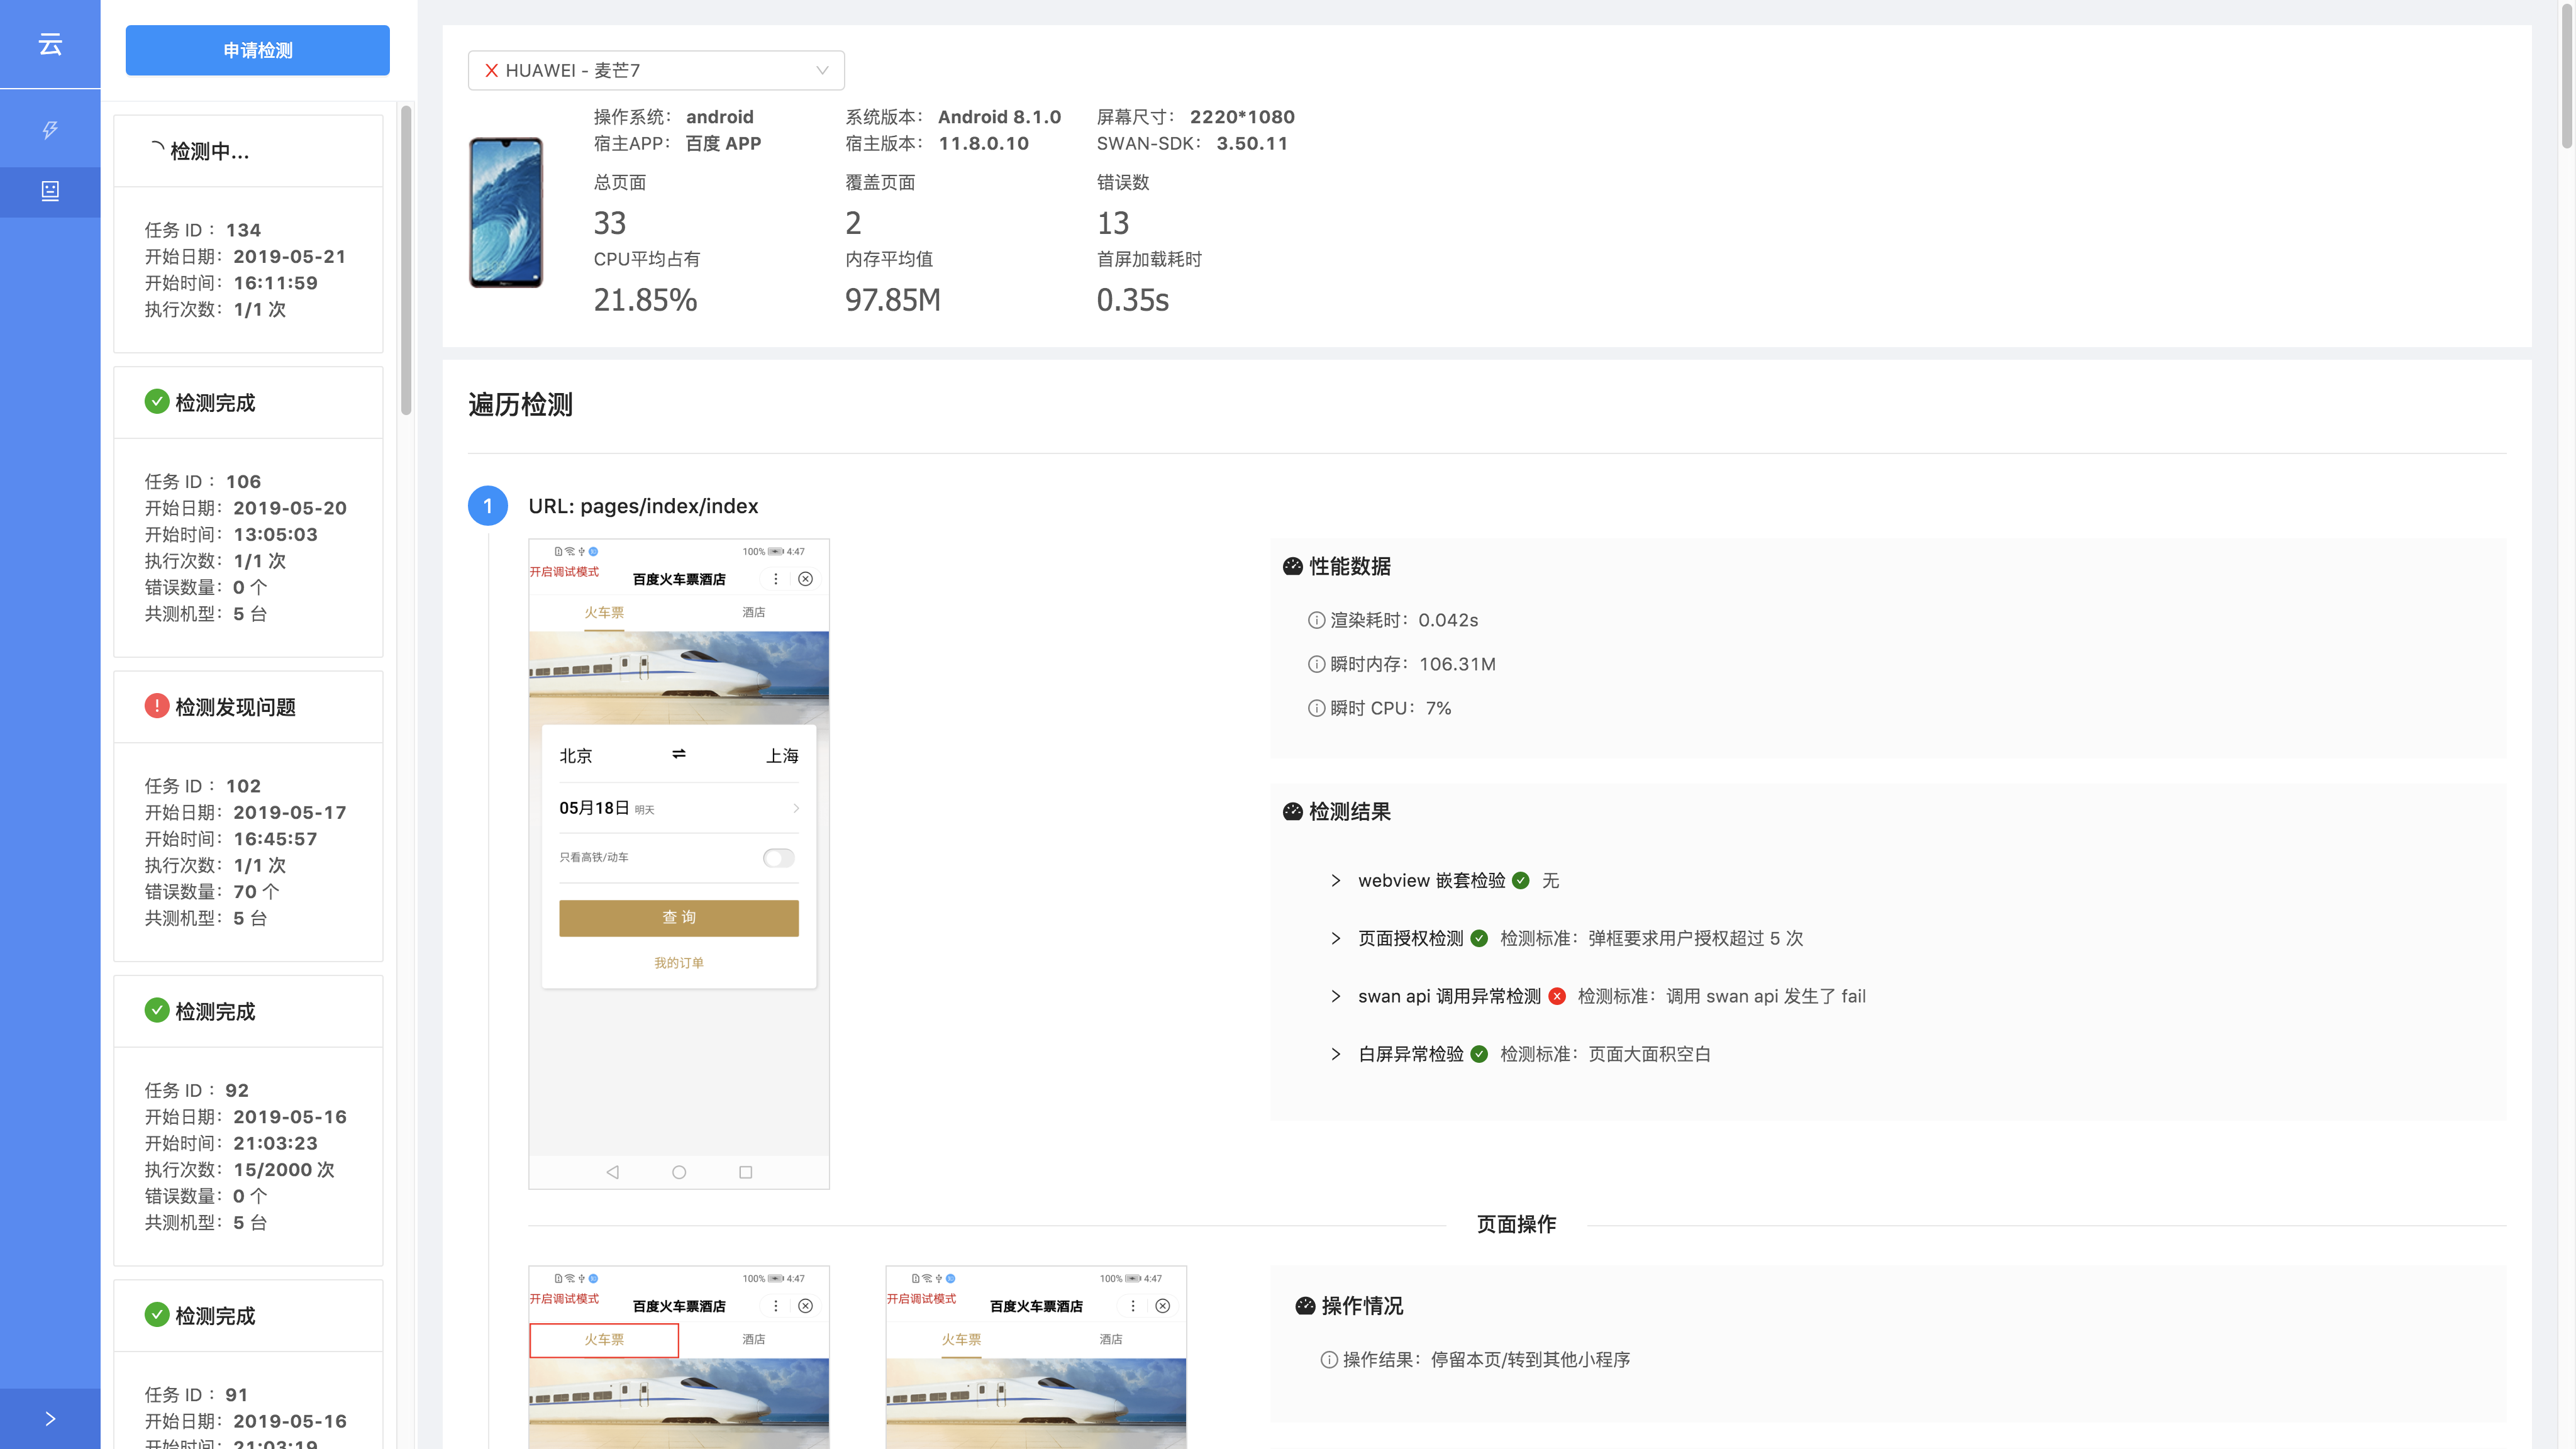Click the battery level indicator in the status bar
Viewport: 2576px width, 1449px height.
click(x=775, y=551)
